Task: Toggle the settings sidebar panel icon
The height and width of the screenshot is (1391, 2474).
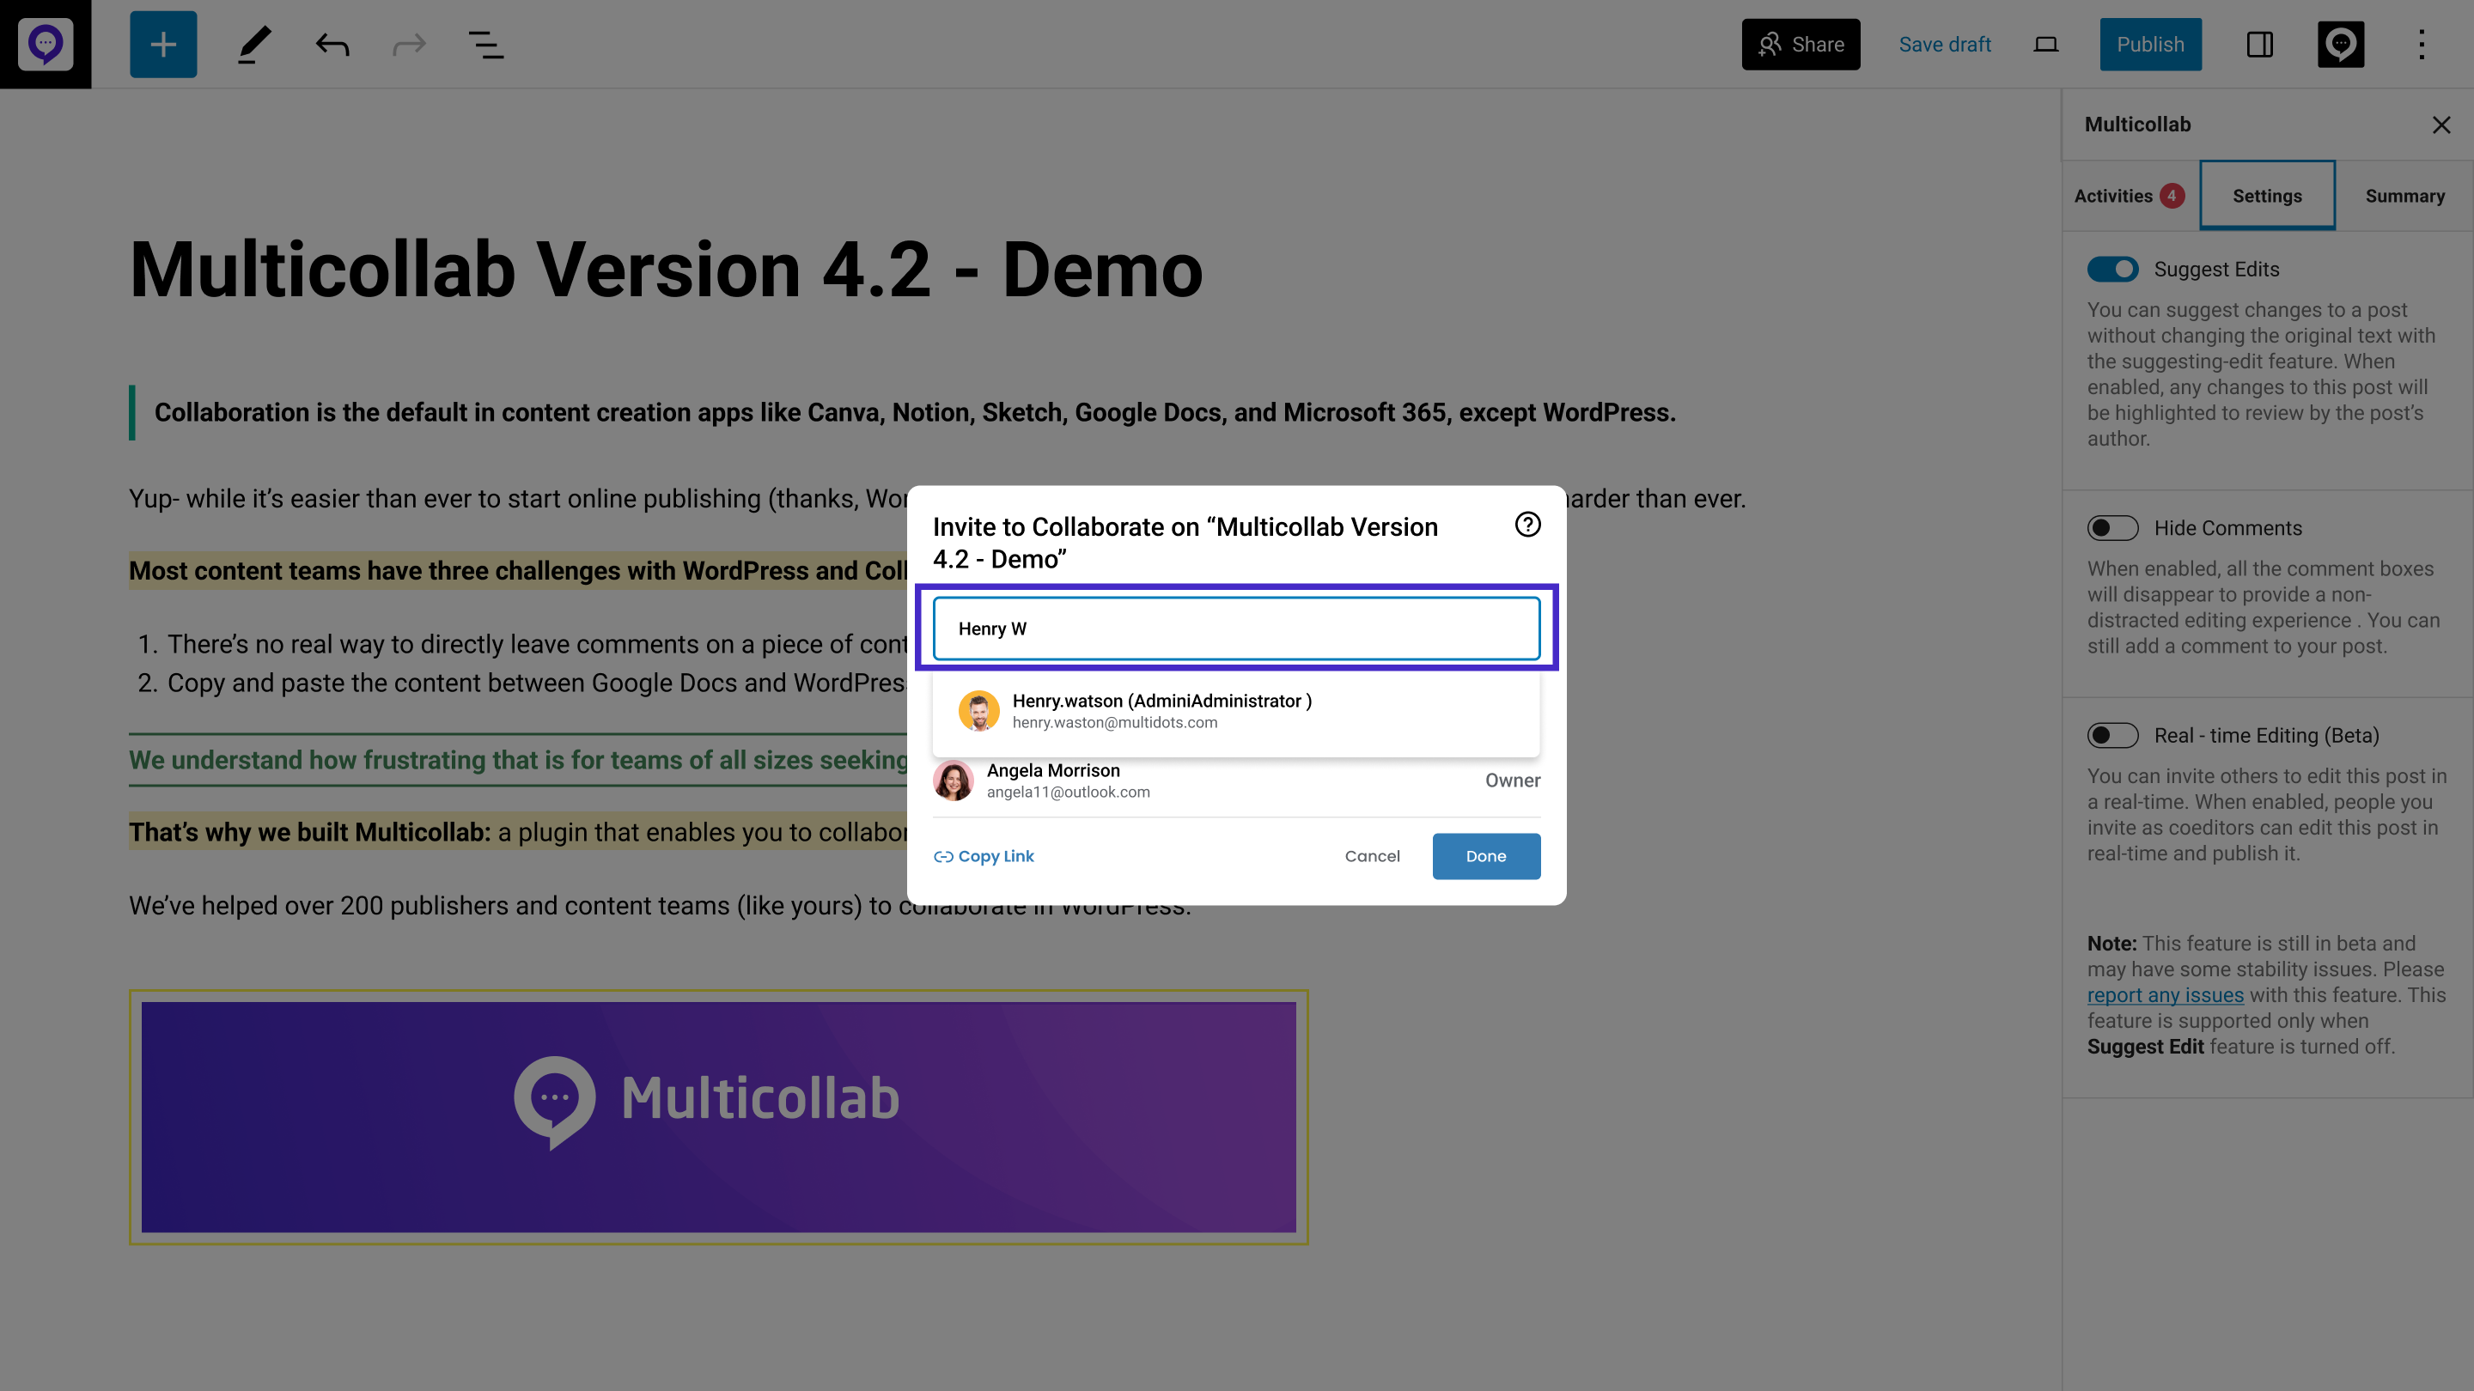Action: point(2260,44)
